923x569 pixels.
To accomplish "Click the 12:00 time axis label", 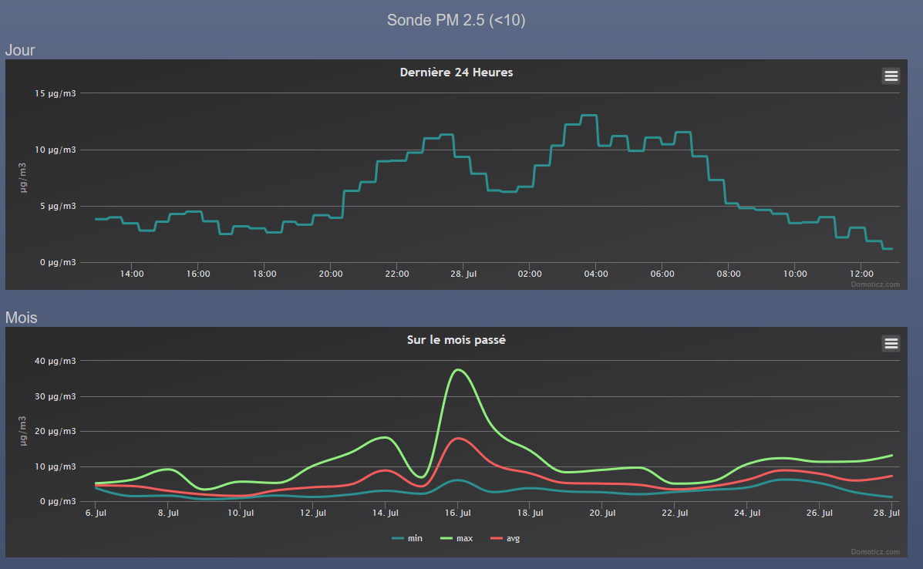I will (x=861, y=274).
